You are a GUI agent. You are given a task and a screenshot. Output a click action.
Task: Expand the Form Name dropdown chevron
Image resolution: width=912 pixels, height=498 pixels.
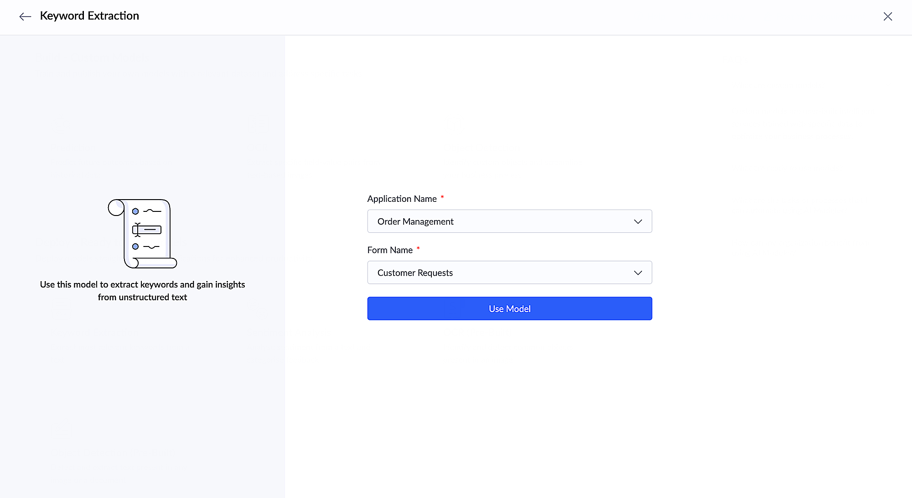[x=637, y=273]
